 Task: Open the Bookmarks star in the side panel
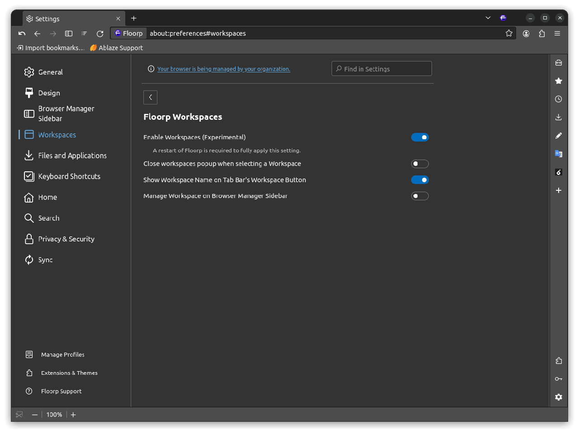click(559, 81)
